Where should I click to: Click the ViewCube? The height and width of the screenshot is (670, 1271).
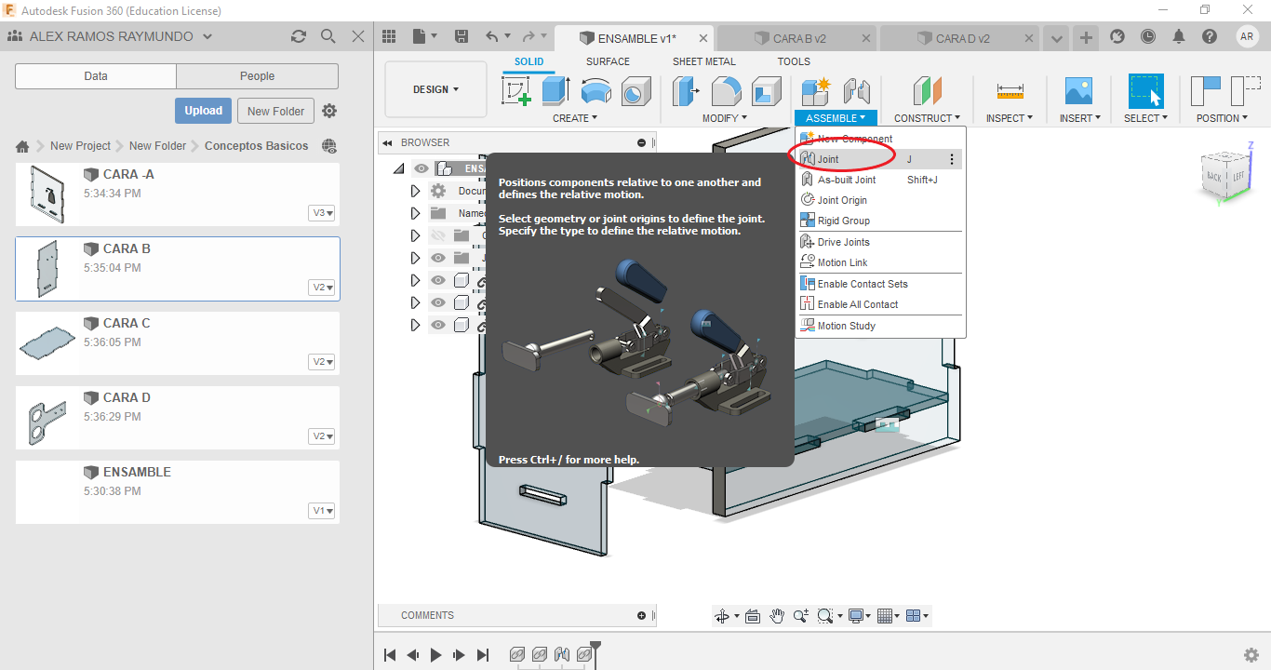pyautogui.click(x=1225, y=174)
